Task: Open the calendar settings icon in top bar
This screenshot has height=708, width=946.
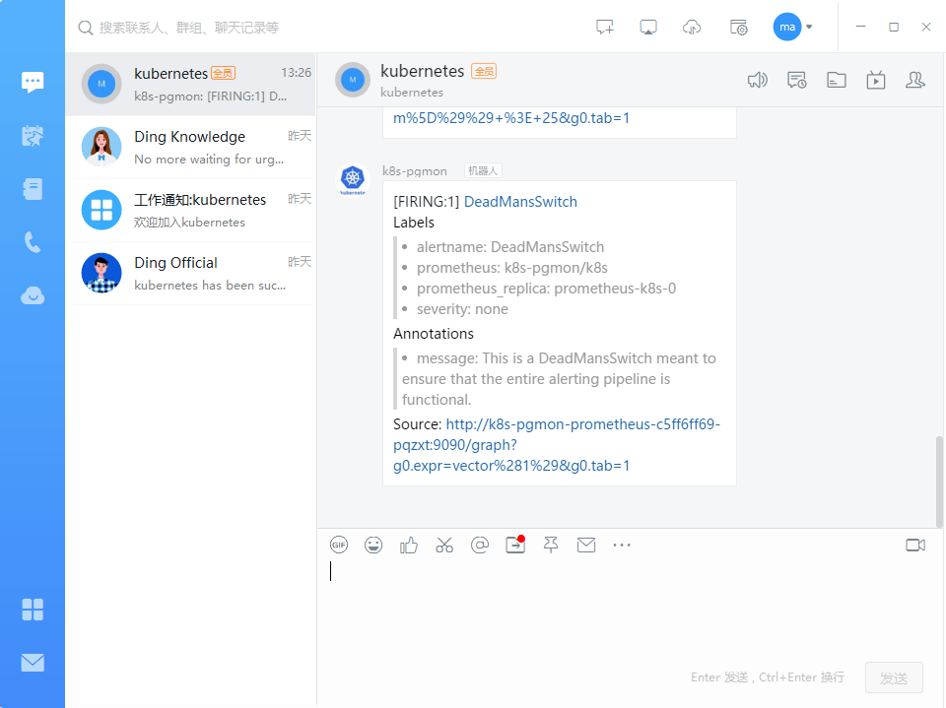Action: point(738,28)
